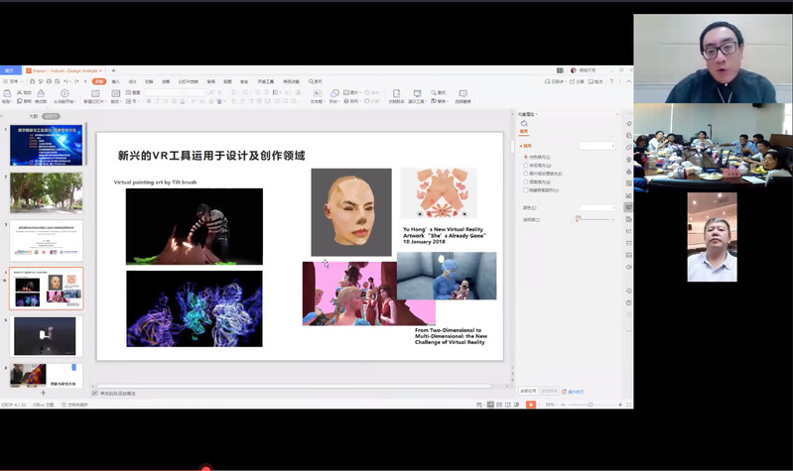
Task: Adjust the transparency slider in properties panel
Action: [593, 220]
